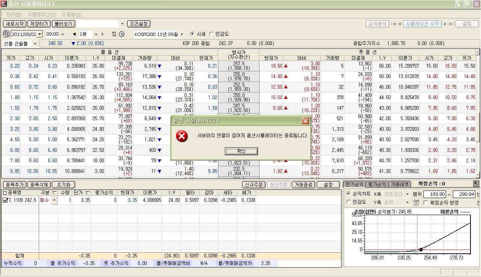The image size is (481, 277).
Task: Click the 확인 button in the error dialog
Action: (x=241, y=151)
